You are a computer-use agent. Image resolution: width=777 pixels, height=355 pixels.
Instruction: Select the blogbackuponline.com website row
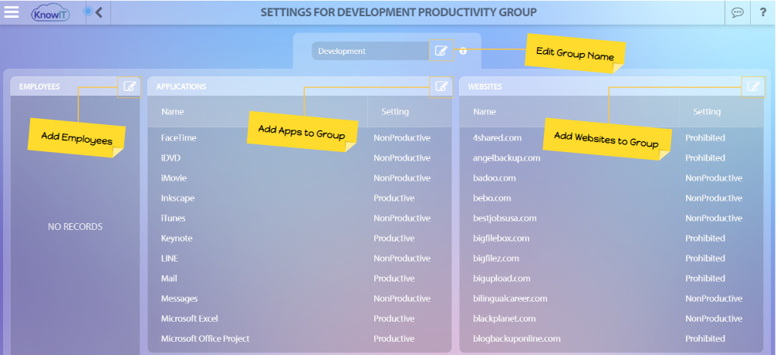pos(611,339)
